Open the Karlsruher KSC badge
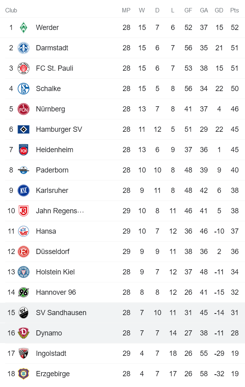Viewport: 245px width, 387px height. point(24,191)
